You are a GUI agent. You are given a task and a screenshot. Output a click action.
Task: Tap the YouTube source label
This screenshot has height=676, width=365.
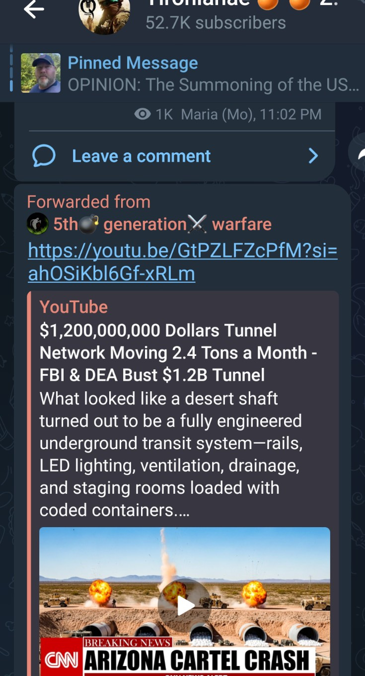tap(73, 307)
